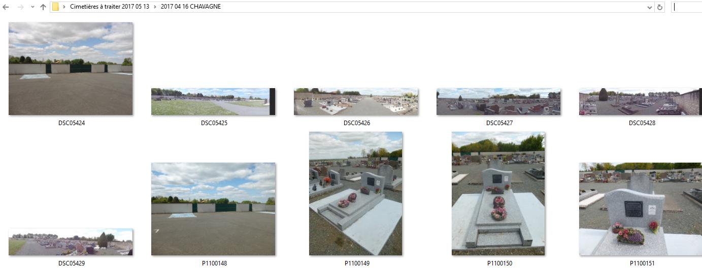Click the Forward navigation arrow

[20, 7]
